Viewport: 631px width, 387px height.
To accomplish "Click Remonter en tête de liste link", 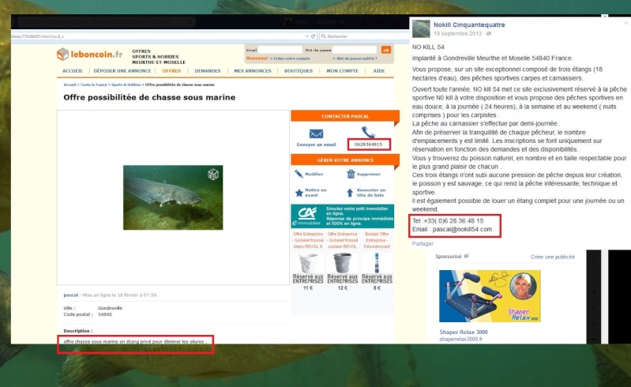I will (x=371, y=193).
